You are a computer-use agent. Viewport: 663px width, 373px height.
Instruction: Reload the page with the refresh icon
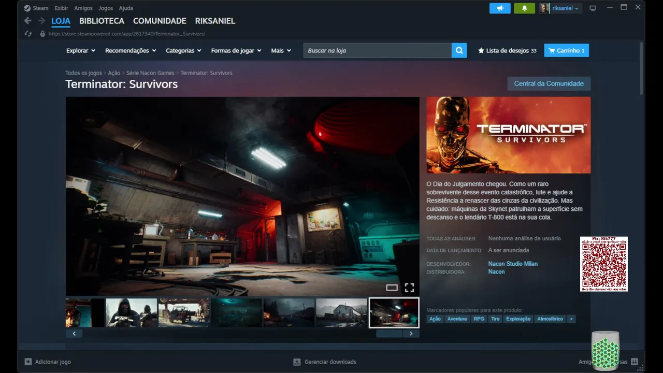pyautogui.click(x=28, y=34)
